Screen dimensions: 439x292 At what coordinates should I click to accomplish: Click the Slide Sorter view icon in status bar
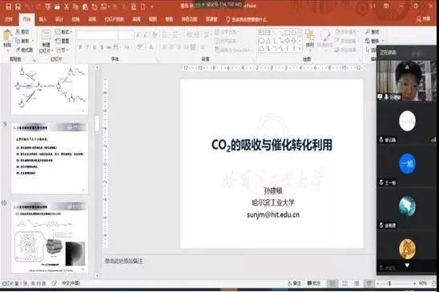pyautogui.click(x=344, y=283)
